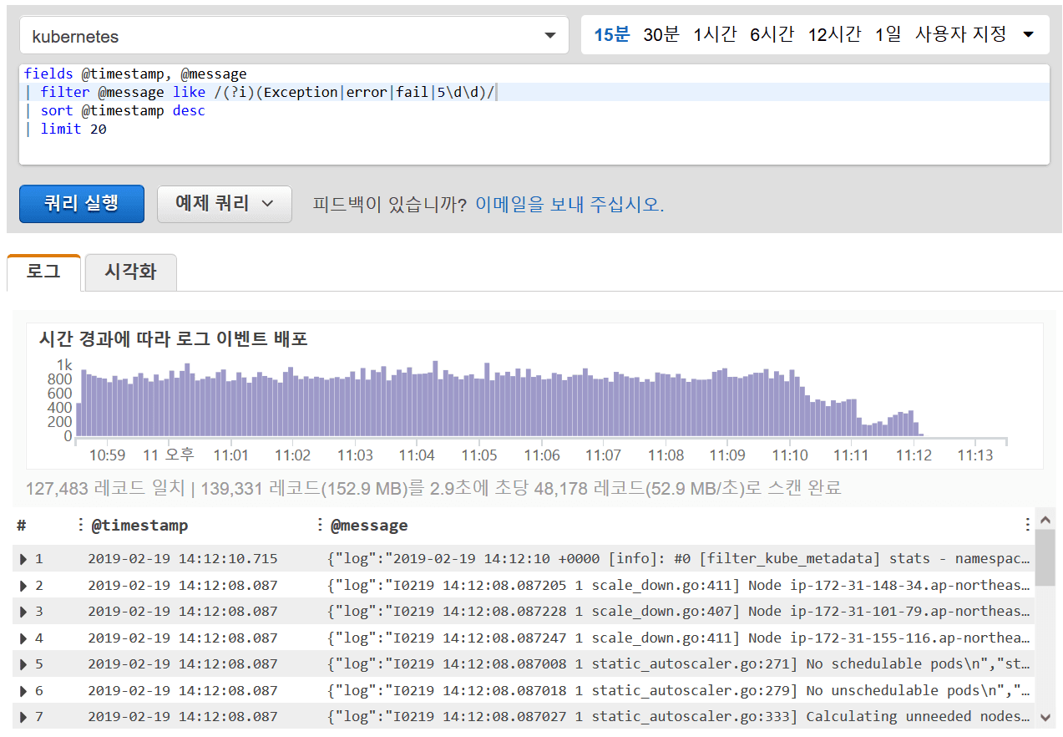Click the @message column resize handle icon
This screenshot has width=1063, height=737.
[319, 525]
